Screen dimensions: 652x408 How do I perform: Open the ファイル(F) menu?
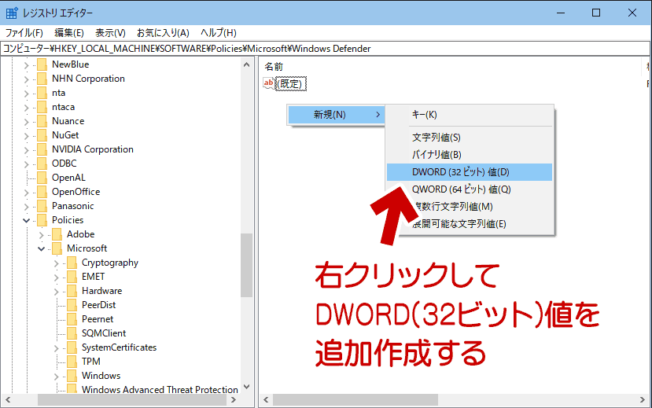point(24,33)
